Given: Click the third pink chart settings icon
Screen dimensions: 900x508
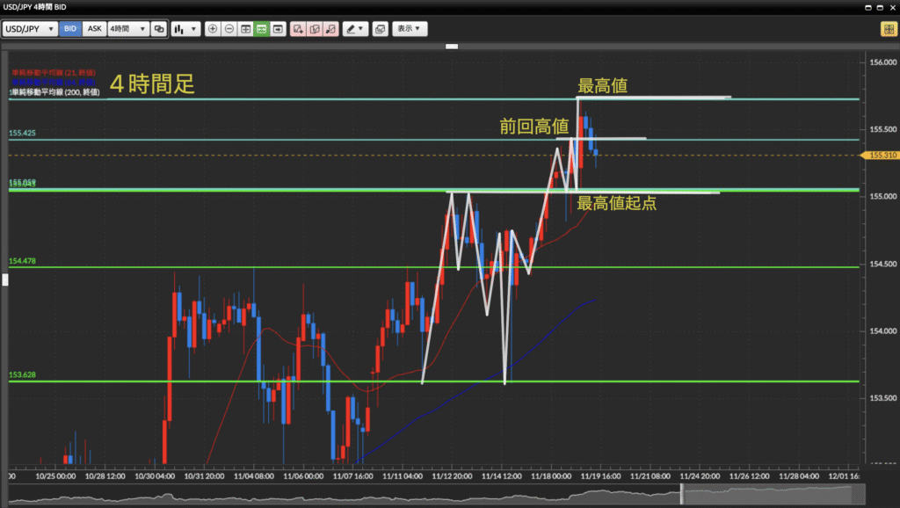Looking at the screenshot, I should 330,29.
